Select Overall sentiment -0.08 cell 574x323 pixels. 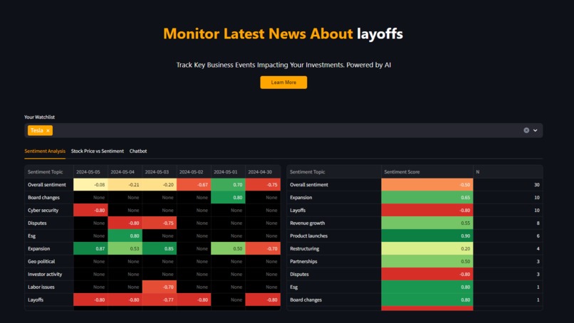[x=90, y=185]
